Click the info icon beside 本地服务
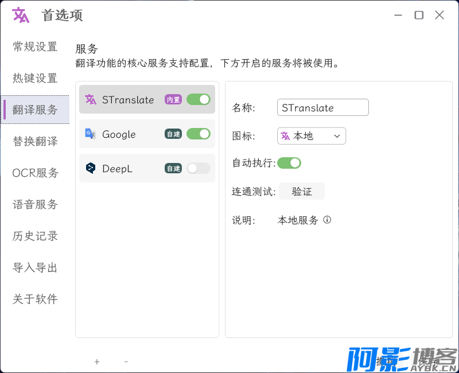459x373 pixels. [327, 220]
